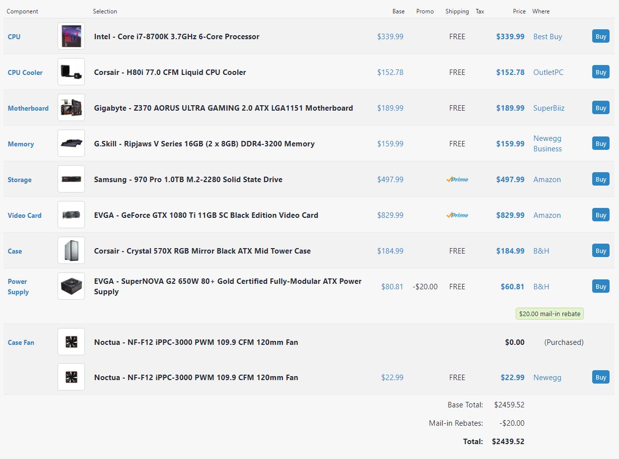The width and height of the screenshot is (619, 459).
Task: Buy the EVGA GTX 1080 Ti video card
Action: tap(601, 215)
